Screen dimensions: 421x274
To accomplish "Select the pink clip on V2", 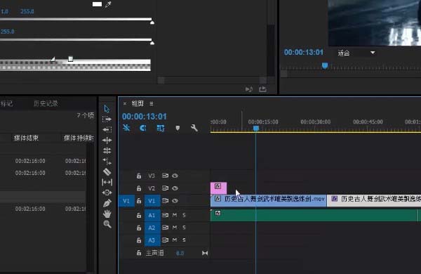I will coord(218,188).
